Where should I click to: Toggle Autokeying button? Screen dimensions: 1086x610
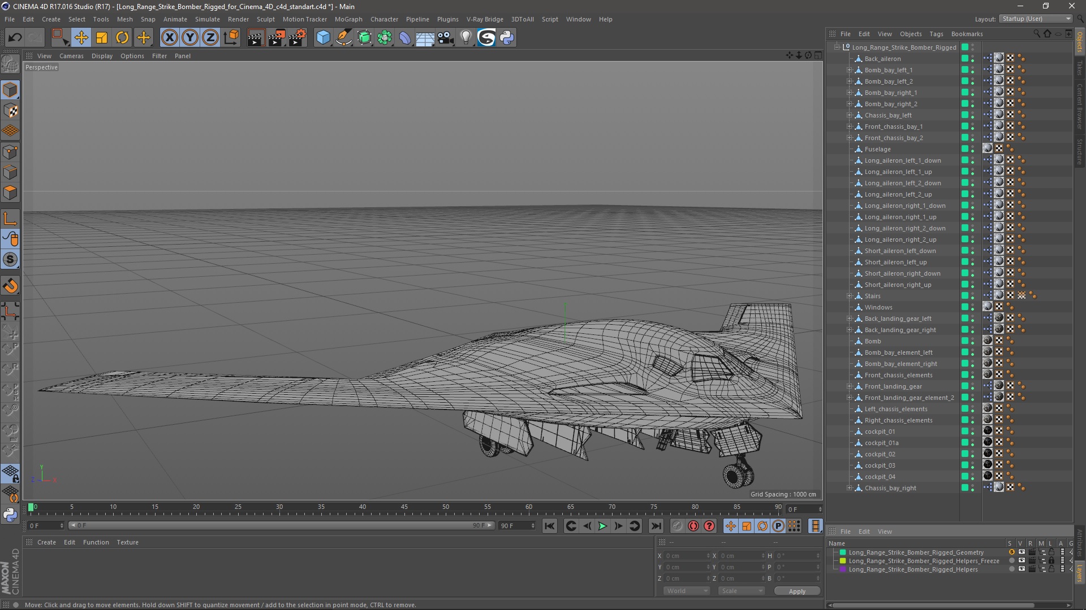[x=693, y=526]
